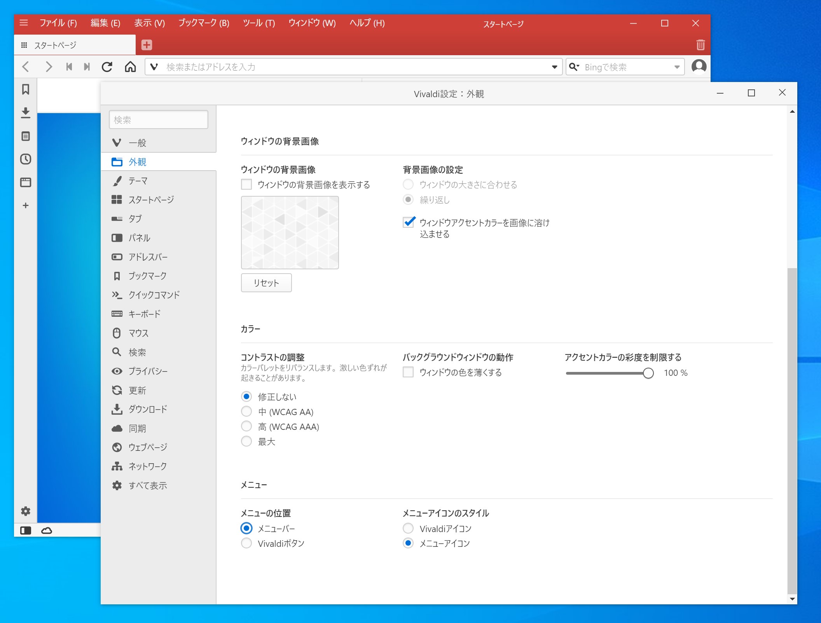Open the settings gear in the sidebar
This screenshot has height=623, width=821.
pyautogui.click(x=26, y=511)
